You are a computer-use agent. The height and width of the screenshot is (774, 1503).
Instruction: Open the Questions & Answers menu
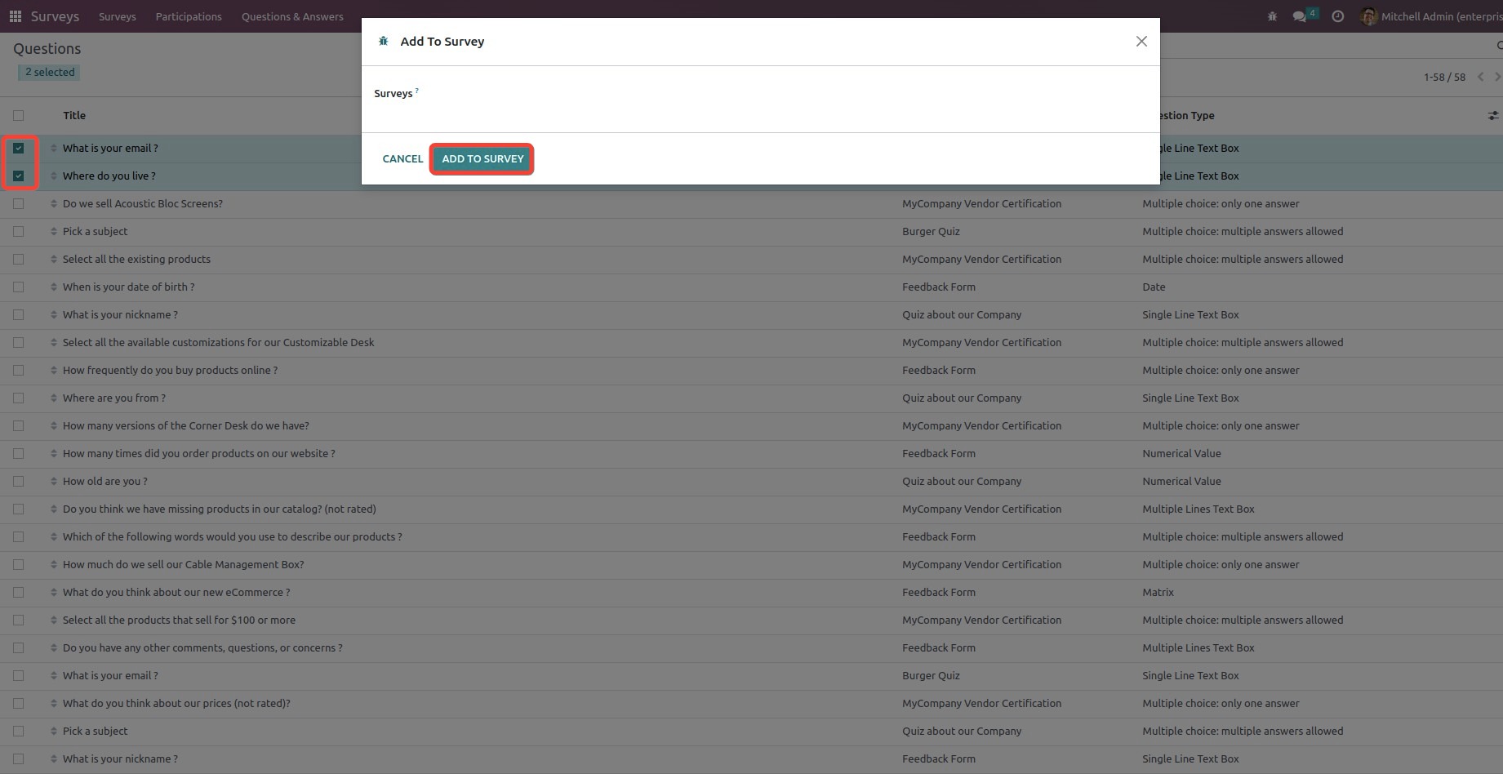pyautogui.click(x=292, y=16)
